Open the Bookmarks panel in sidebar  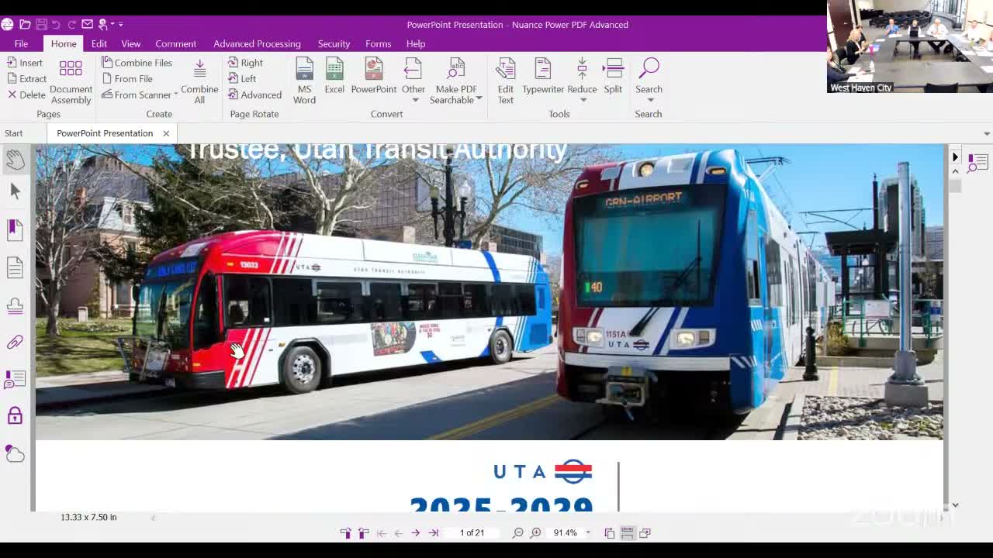click(x=15, y=229)
